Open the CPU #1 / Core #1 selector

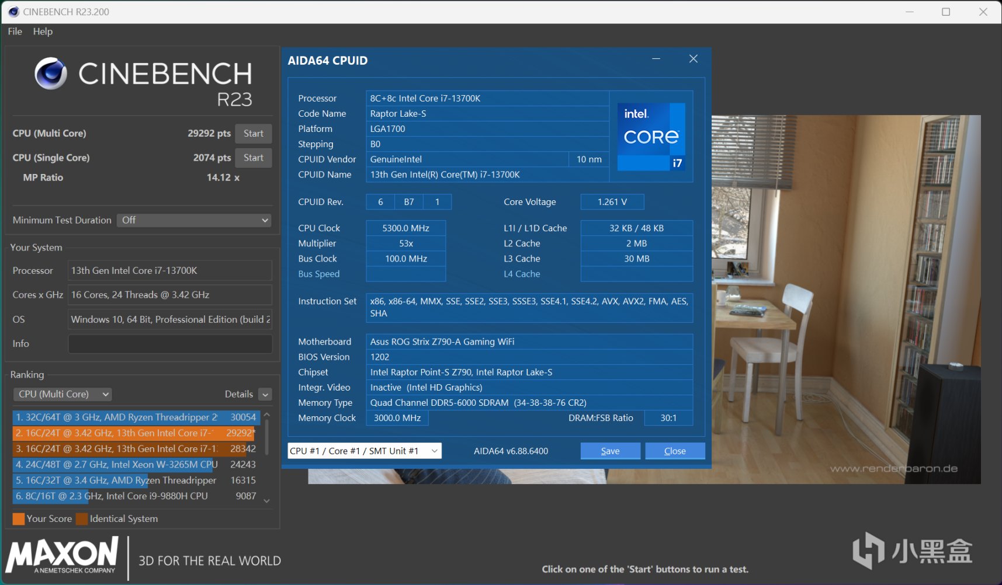[364, 451]
